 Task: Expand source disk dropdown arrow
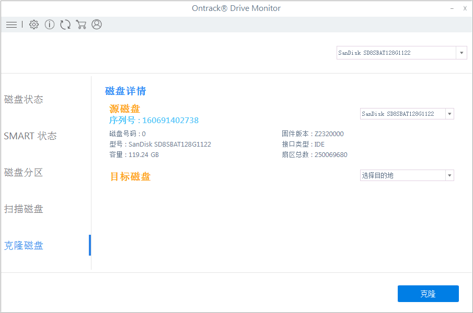point(449,114)
